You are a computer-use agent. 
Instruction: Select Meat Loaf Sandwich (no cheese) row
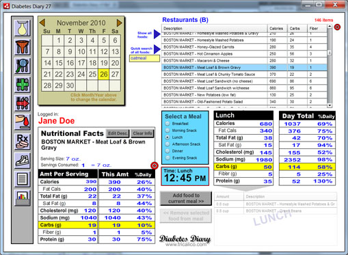244,81
